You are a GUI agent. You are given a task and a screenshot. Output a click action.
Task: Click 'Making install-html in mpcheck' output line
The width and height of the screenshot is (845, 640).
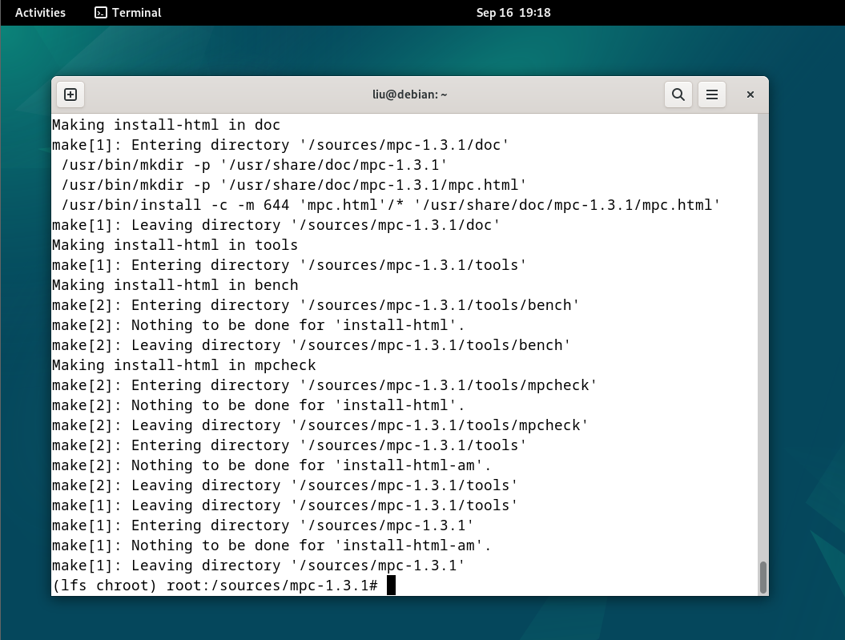click(x=183, y=365)
